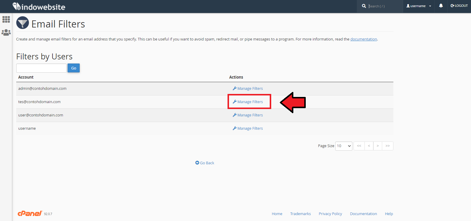Log out using the LOGOUT button
The height and width of the screenshot is (221, 471).
click(459, 6)
